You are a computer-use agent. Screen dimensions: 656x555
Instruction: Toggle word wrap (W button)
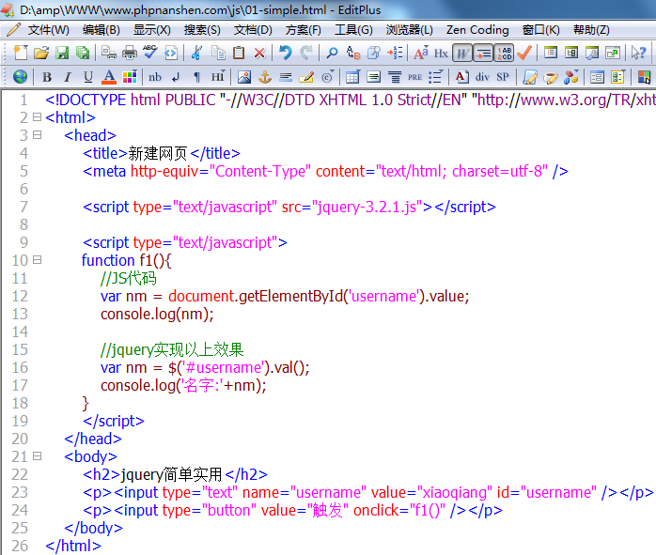click(462, 54)
